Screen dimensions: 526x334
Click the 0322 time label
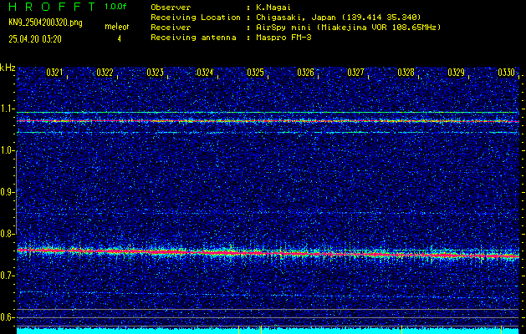tap(105, 73)
